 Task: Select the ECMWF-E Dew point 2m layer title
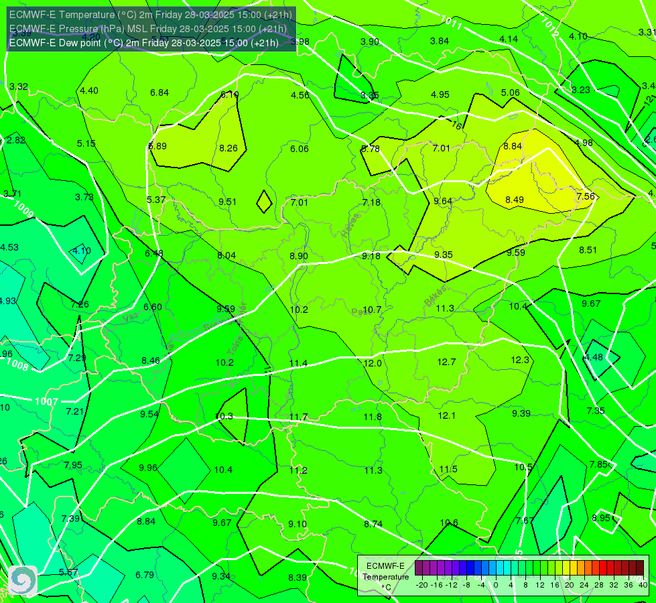tap(143, 43)
